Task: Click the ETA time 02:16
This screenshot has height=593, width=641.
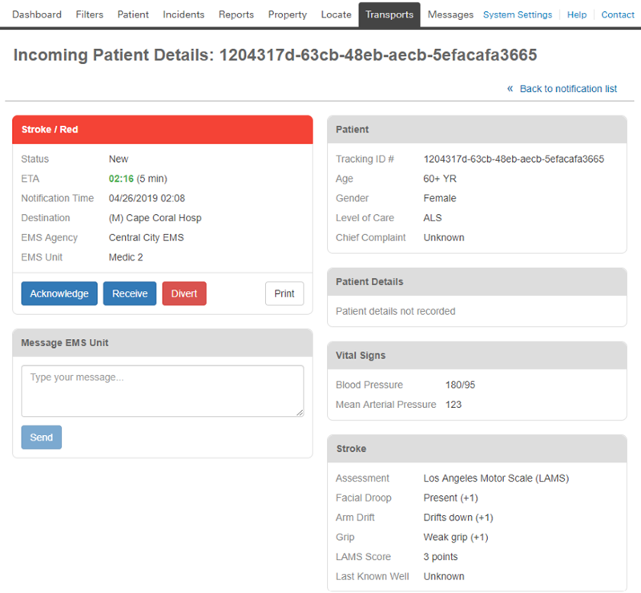Action: 121,179
